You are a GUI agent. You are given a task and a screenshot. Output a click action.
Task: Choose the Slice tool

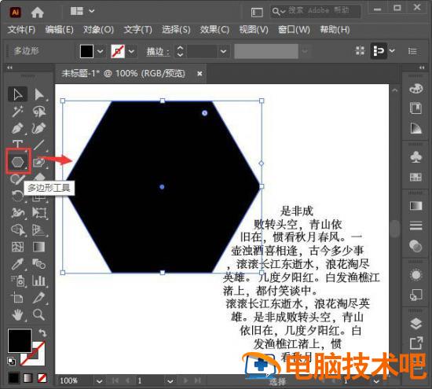tap(38, 298)
